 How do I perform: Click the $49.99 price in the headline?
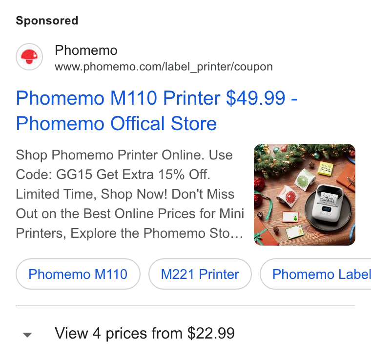coord(256,98)
